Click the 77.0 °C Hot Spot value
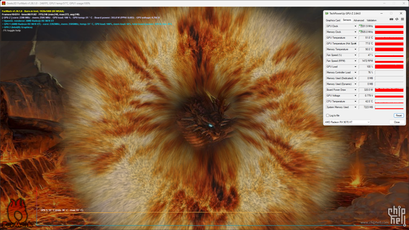409x230 pixels. pyautogui.click(x=366, y=44)
